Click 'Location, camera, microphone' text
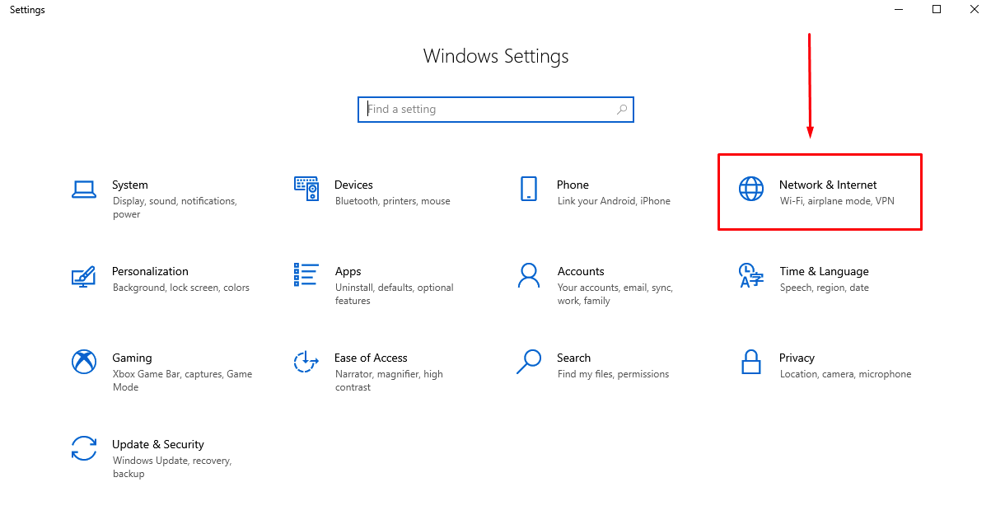This screenshot has width=991, height=529. [x=846, y=374]
